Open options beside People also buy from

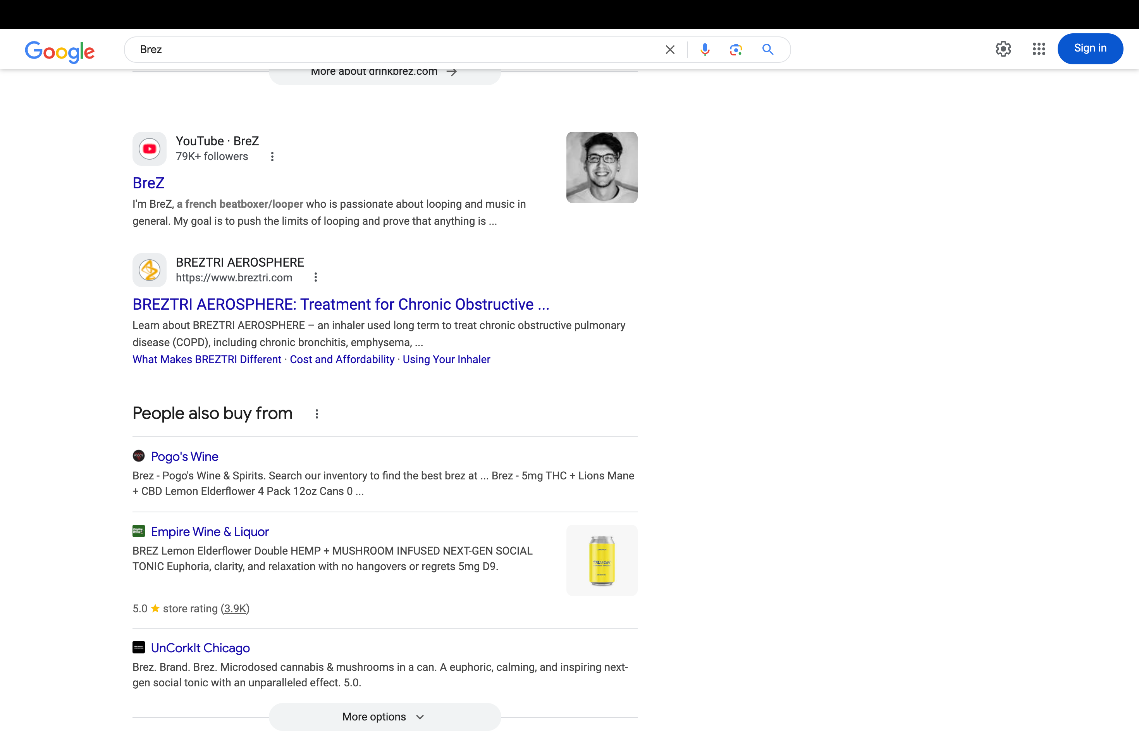point(317,414)
